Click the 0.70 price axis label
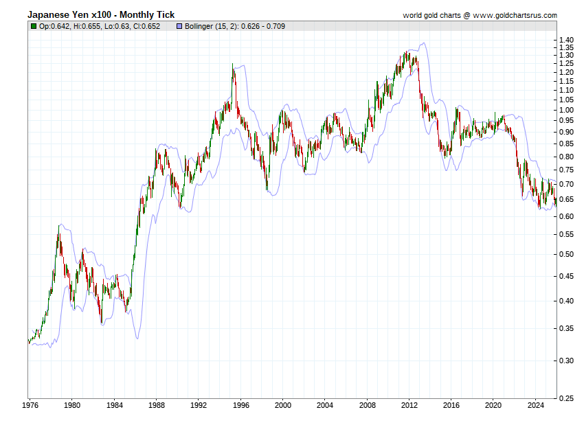 coord(566,184)
